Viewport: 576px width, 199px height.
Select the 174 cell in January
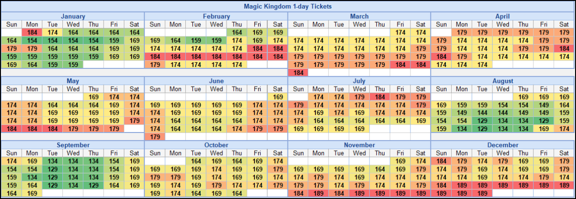[52, 33]
